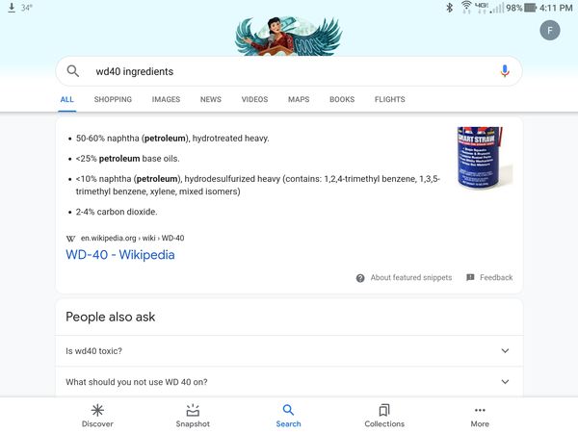Open the More menu in bottom bar
Image resolution: width=578 pixels, height=433 pixels.
pos(480,416)
